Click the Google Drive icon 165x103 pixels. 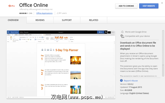pos(122,32)
